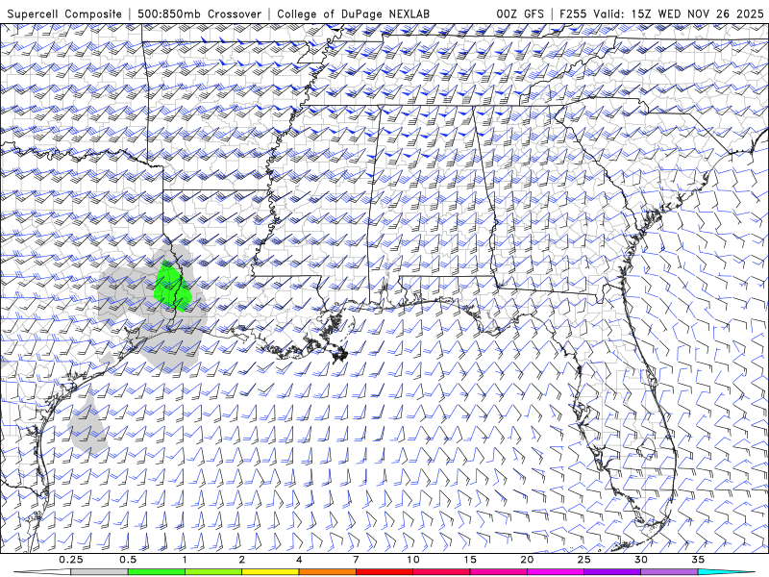This screenshot has width=769, height=577.
Task: Click the "2" legend value
Action: (242, 560)
